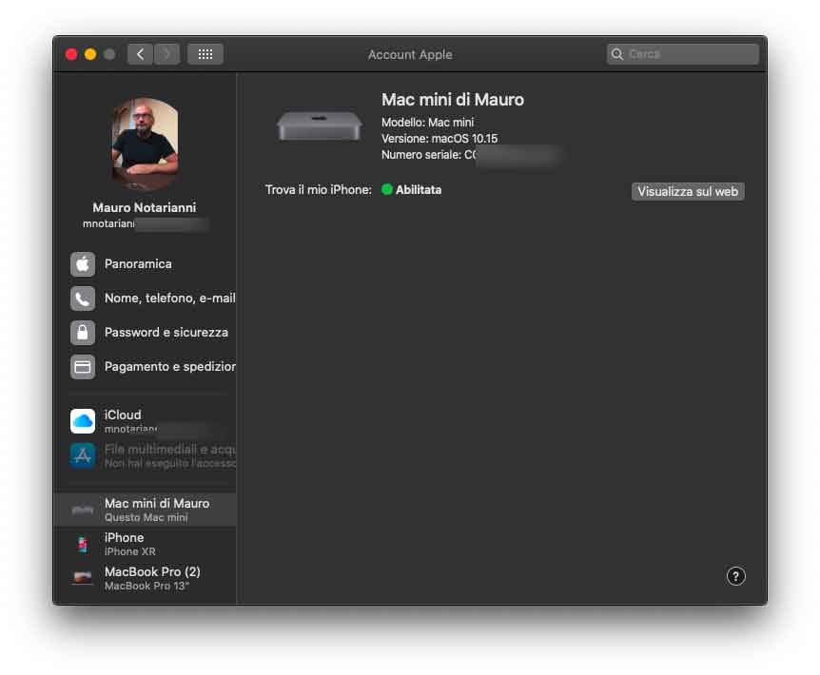Click the Mauro Notarianni profile photo

(145, 144)
